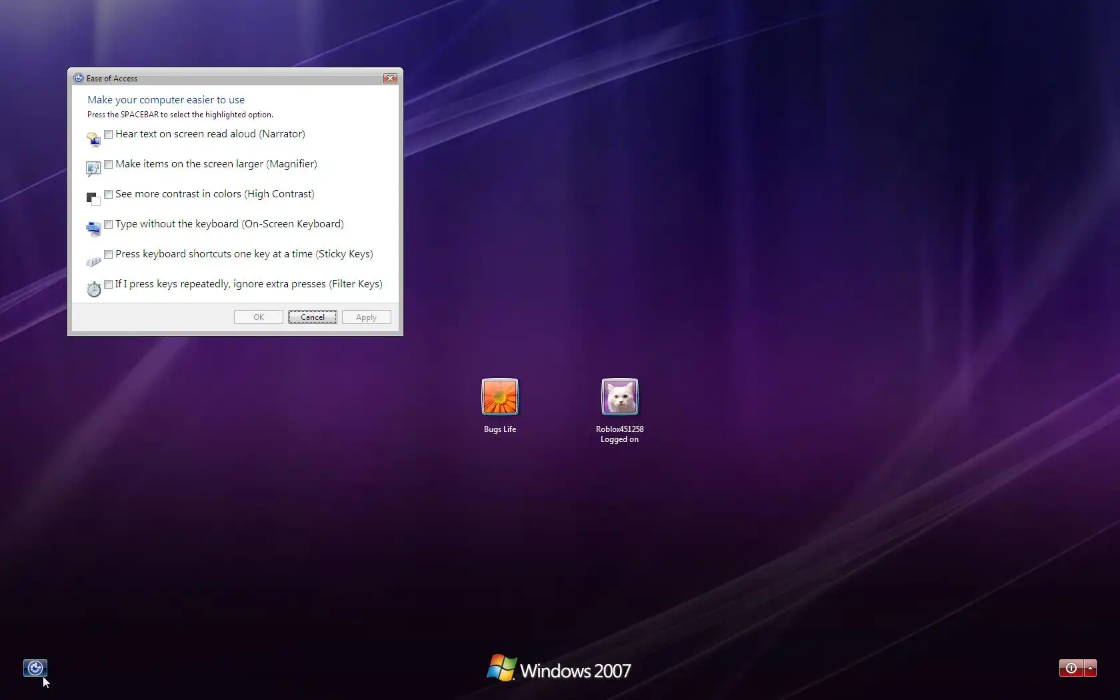Click 'Hear text on screen read aloud (Narrator)' label
This screenshot has width=1120, height=700.
[x=210, y=134]
